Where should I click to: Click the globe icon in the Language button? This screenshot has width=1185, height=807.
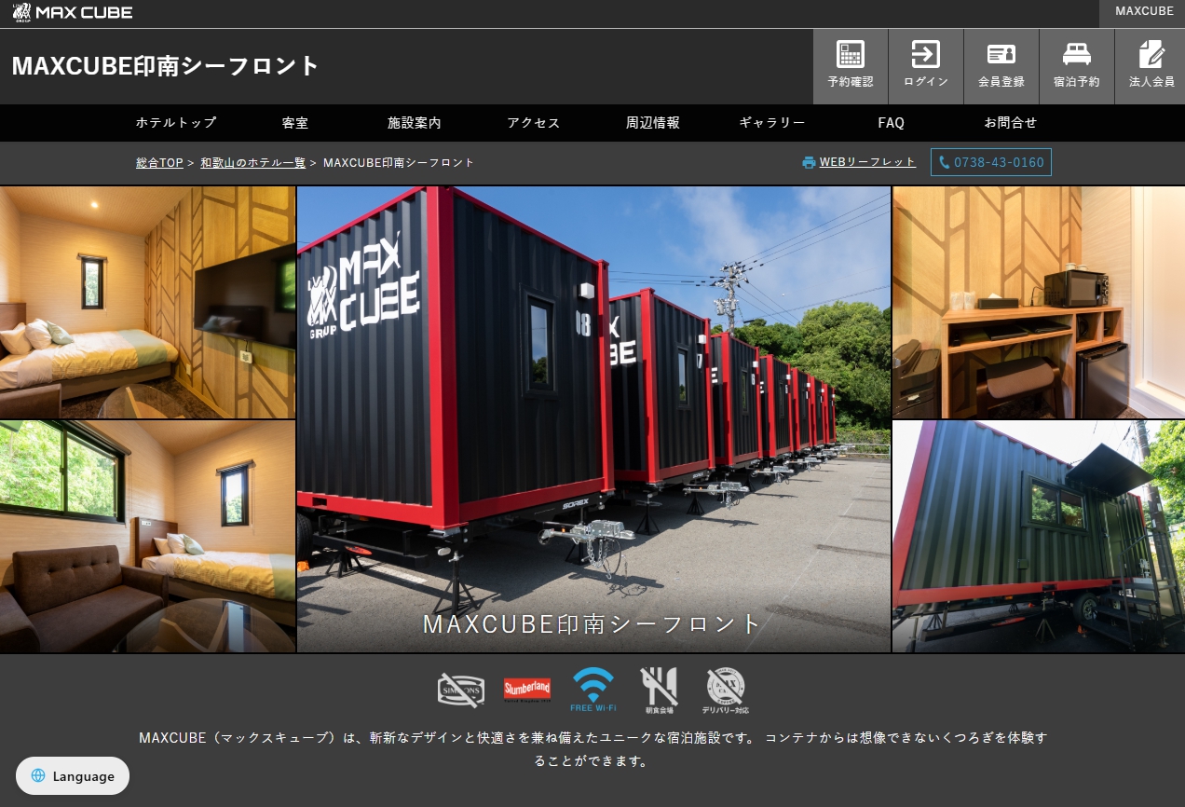coord(38,775)
